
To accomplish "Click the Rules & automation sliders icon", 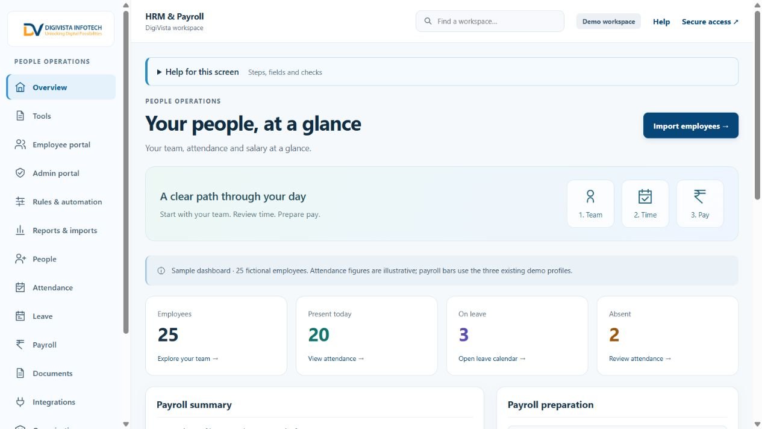I will (20, 202).
